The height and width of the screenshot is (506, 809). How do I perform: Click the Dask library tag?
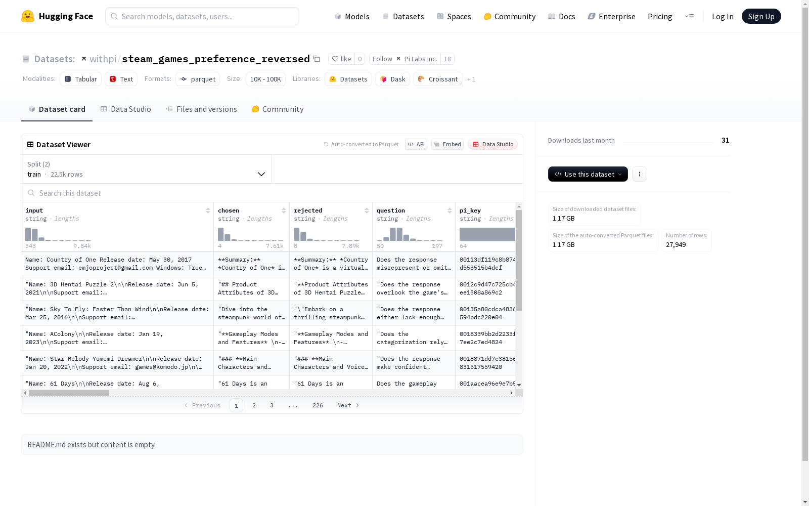(392, 79)
